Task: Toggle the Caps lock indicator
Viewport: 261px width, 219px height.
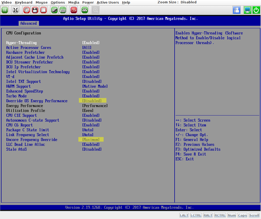Action: pos(242,215)
